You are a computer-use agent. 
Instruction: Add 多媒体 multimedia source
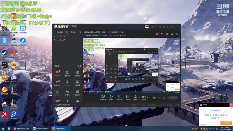(x=128, y=98)
